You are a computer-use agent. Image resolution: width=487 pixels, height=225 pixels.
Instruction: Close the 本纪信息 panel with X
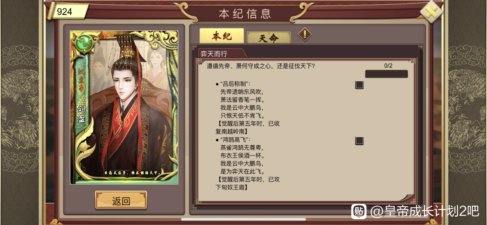[431, 12]
